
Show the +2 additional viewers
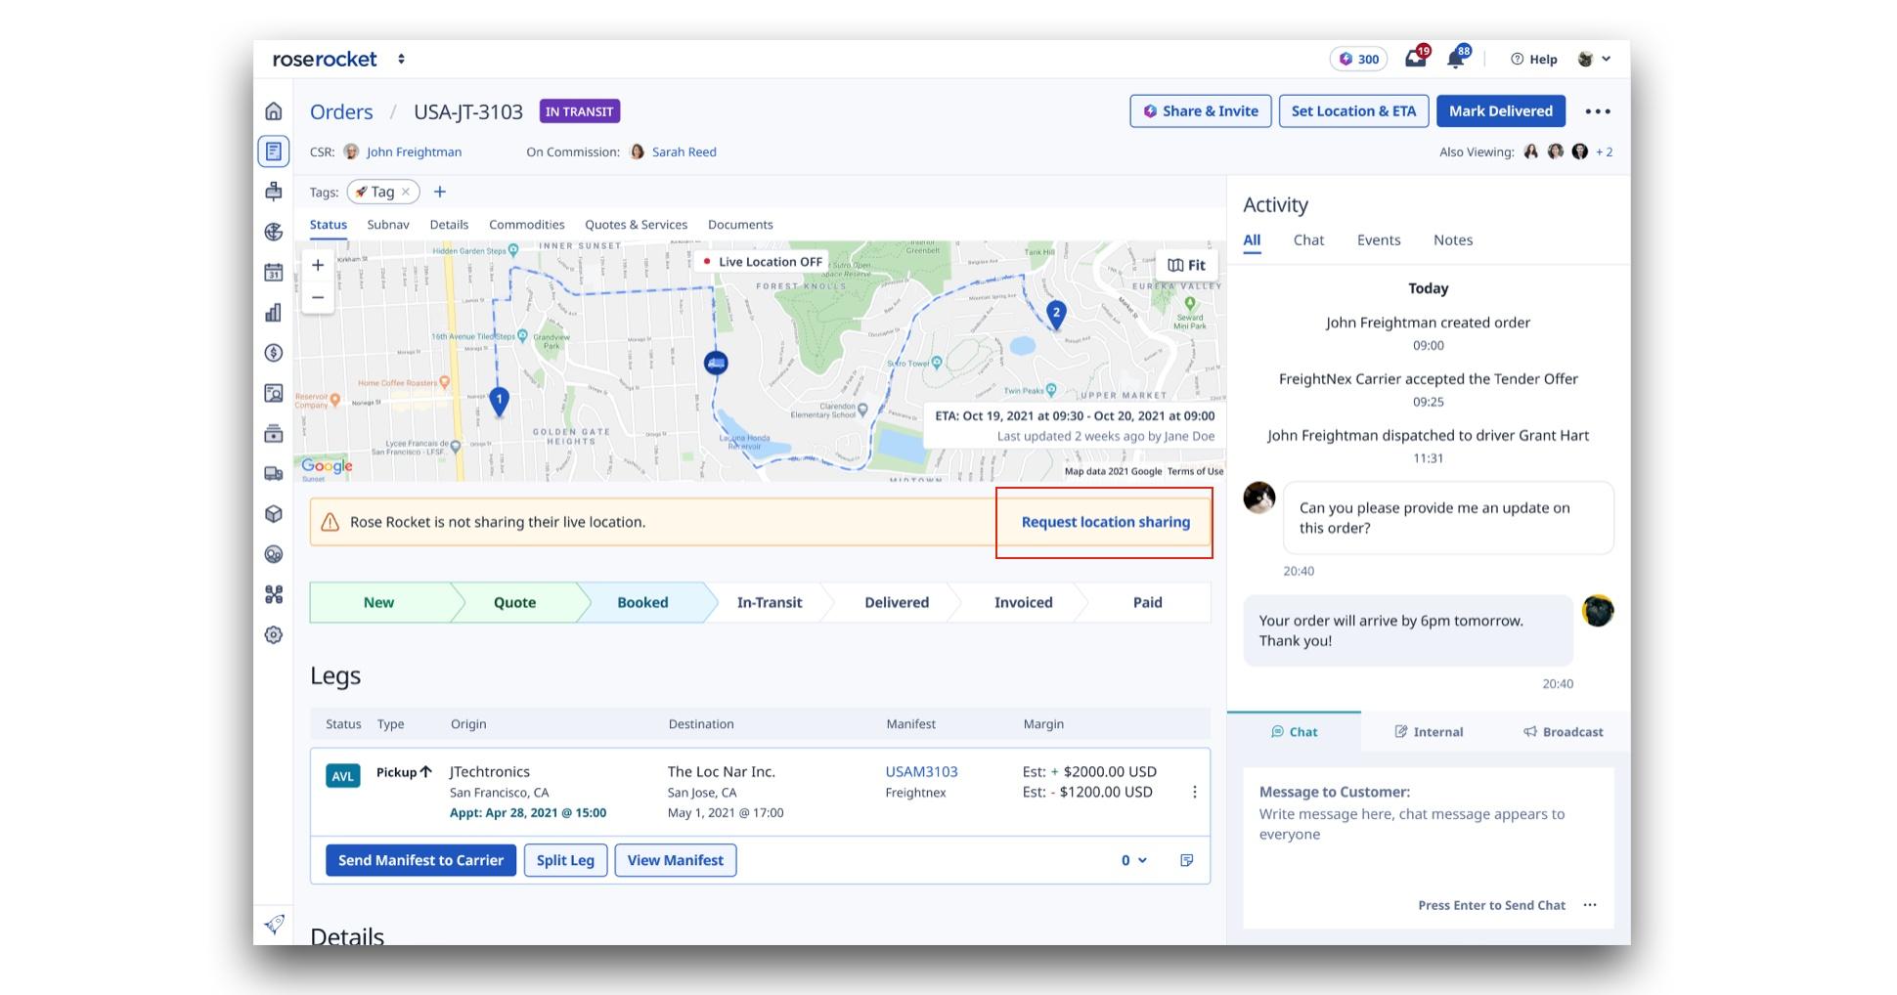click(1605, 151)
